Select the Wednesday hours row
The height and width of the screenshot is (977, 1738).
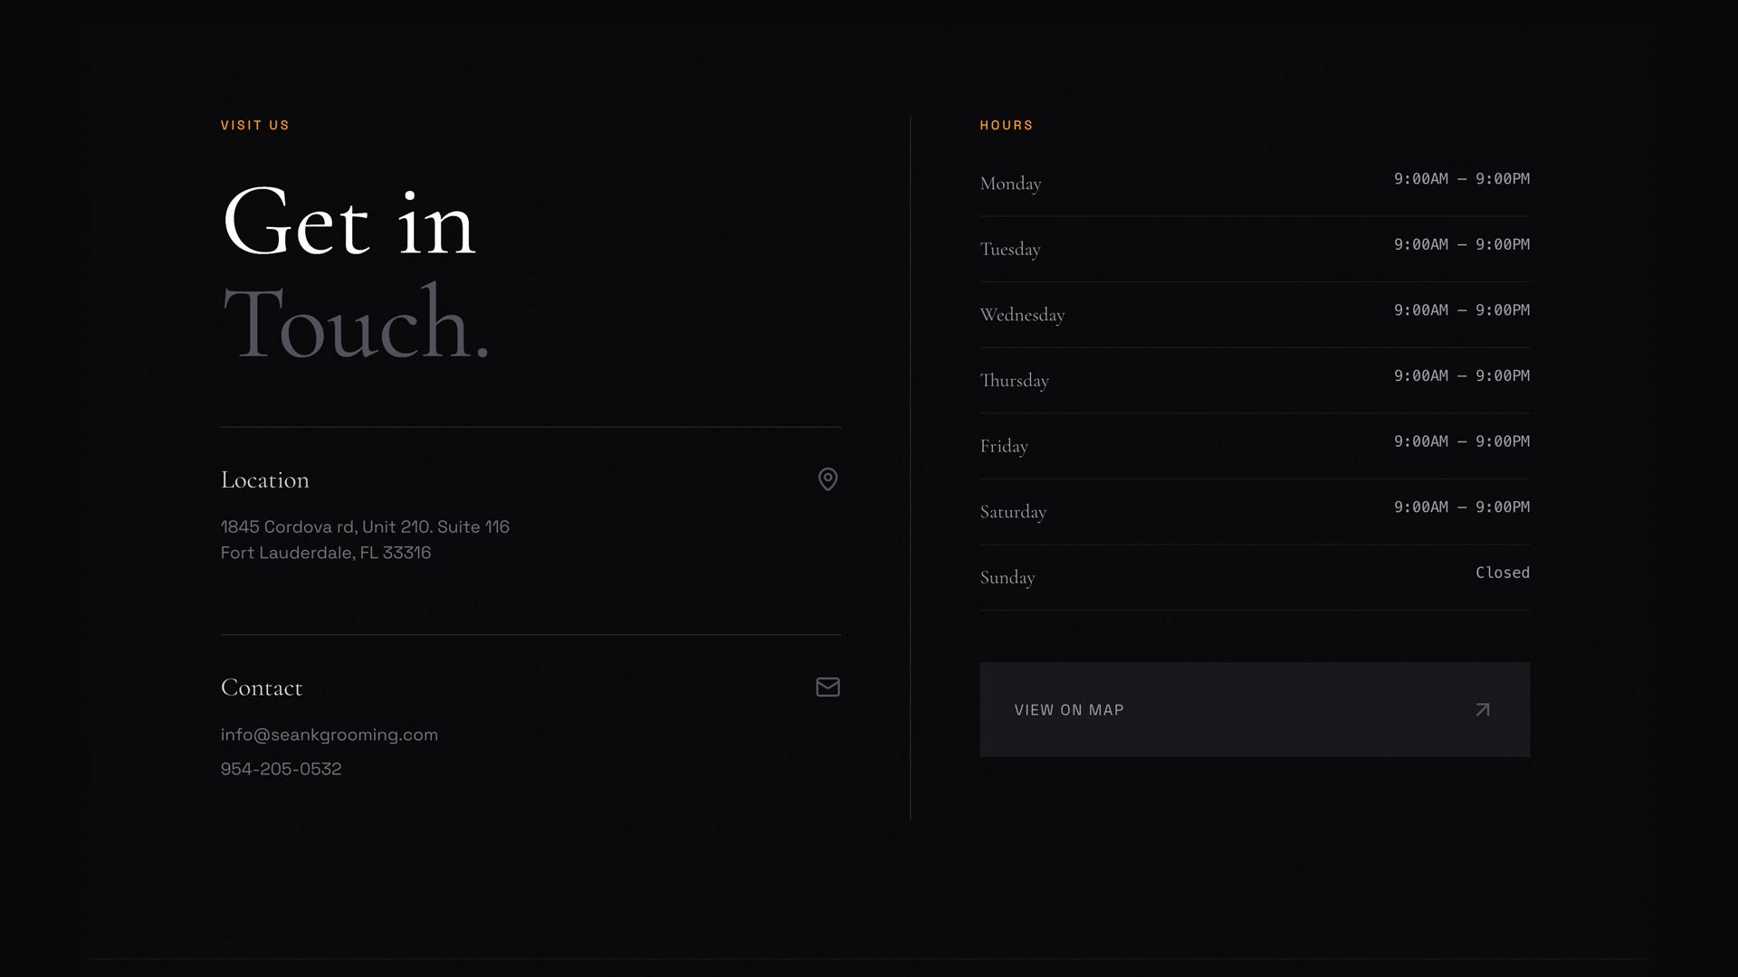[x=1254, y=314]
